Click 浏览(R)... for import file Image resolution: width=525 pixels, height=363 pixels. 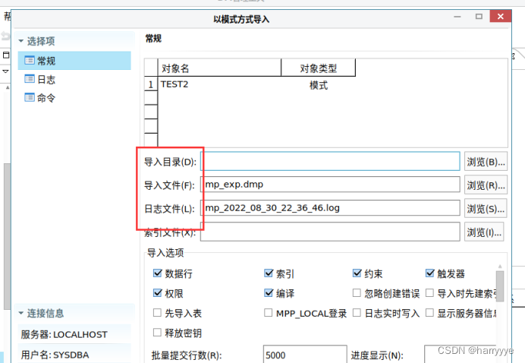[x=486, y=185]
